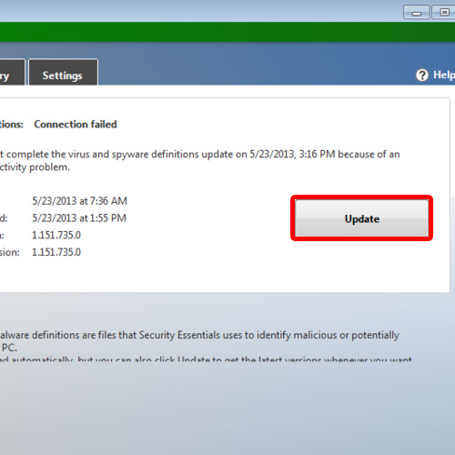Maximize the Security Essentials window

point(443,13)
